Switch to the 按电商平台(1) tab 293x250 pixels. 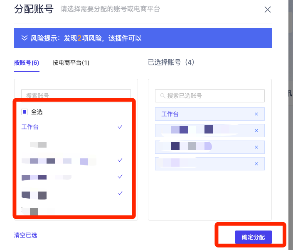point(71,63)
